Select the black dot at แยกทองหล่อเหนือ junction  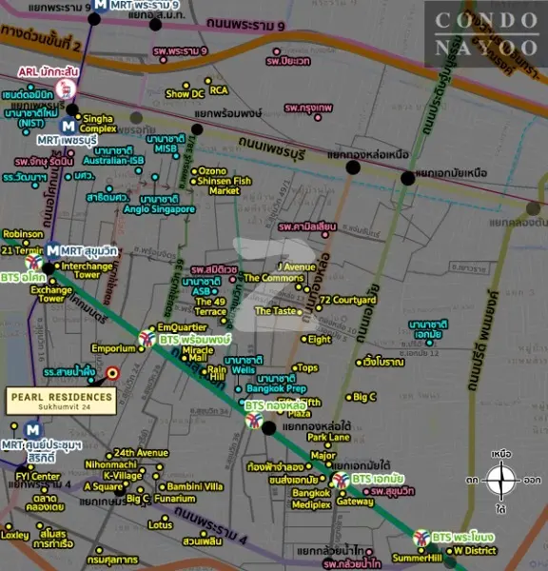click(353, 167)
